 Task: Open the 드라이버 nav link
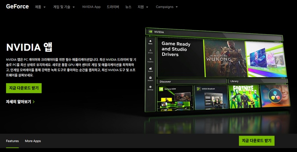(x=113, y=7)
